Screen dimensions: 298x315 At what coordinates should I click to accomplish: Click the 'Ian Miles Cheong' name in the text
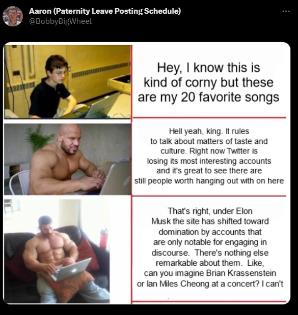click(181, 284)
